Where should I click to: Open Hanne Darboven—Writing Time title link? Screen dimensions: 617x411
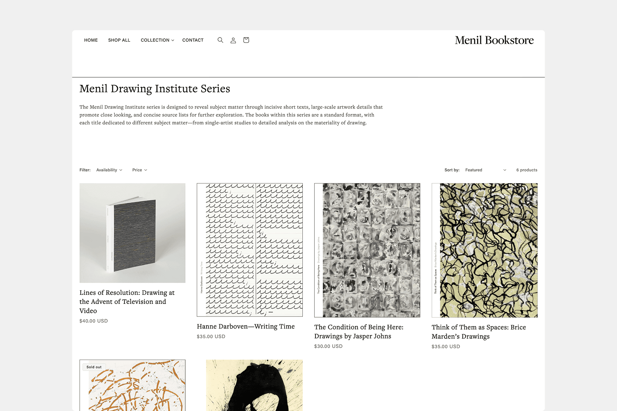coord(246,327)
